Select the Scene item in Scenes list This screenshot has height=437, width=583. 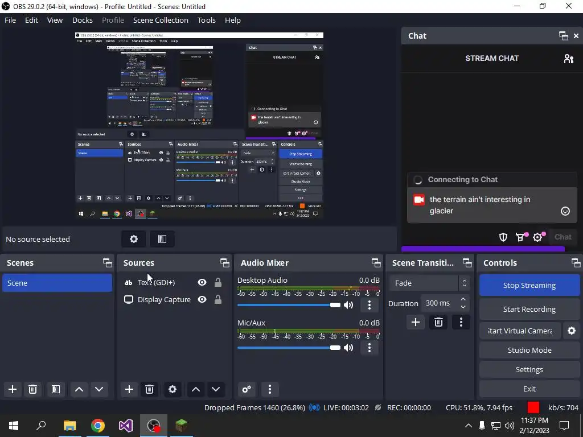(58, 283)
